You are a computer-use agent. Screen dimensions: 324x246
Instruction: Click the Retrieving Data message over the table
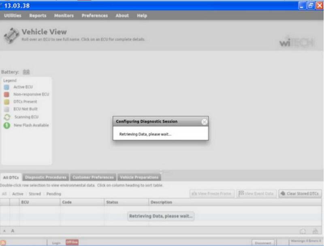click(x=161, y=216)
